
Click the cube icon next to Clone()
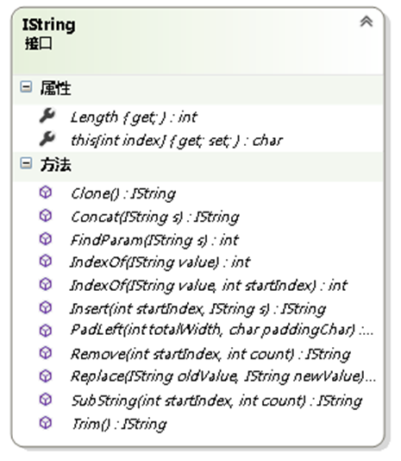click(x=46, y=193)
